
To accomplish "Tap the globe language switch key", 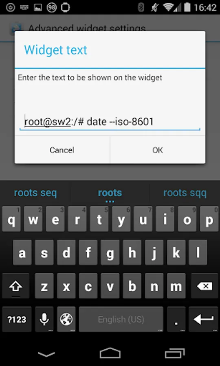I will click(66, 319).
